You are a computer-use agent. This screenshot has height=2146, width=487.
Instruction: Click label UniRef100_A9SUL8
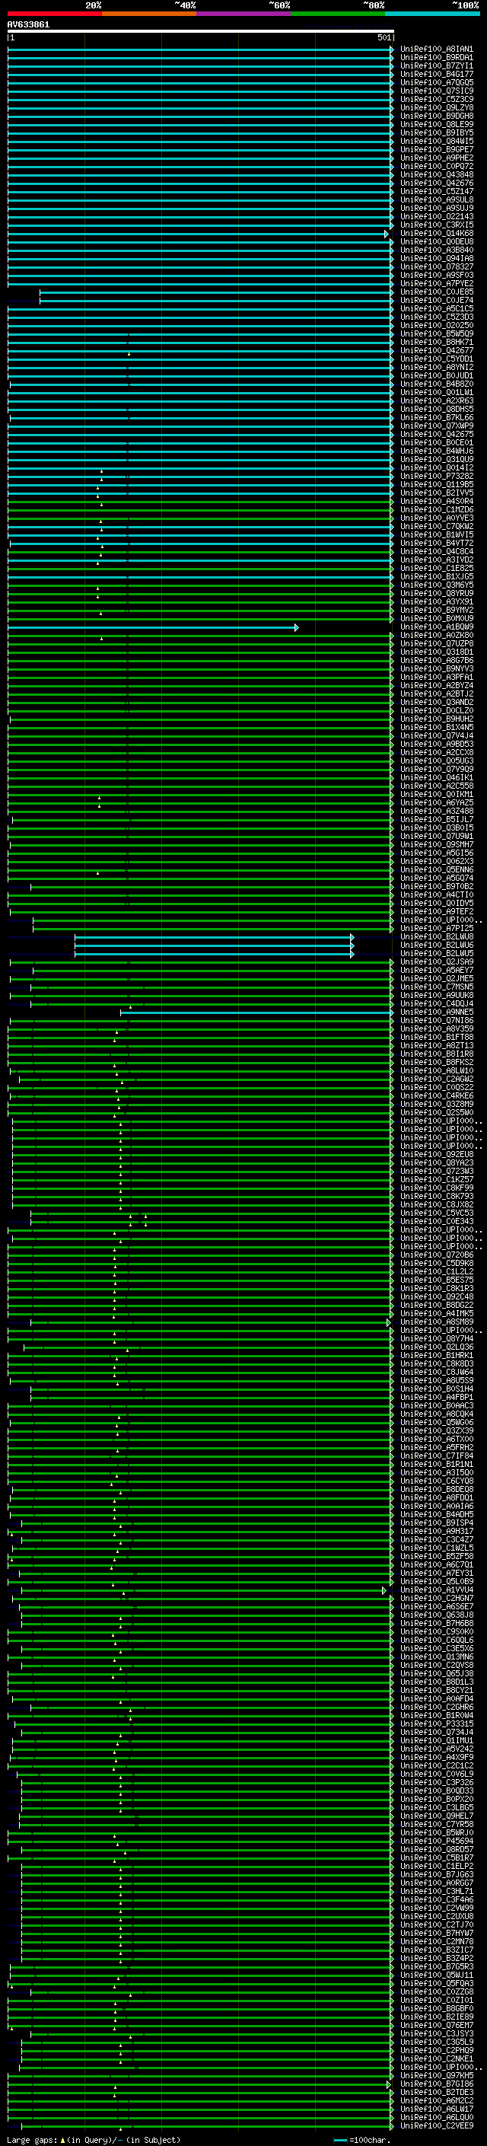tap(436, 200)
